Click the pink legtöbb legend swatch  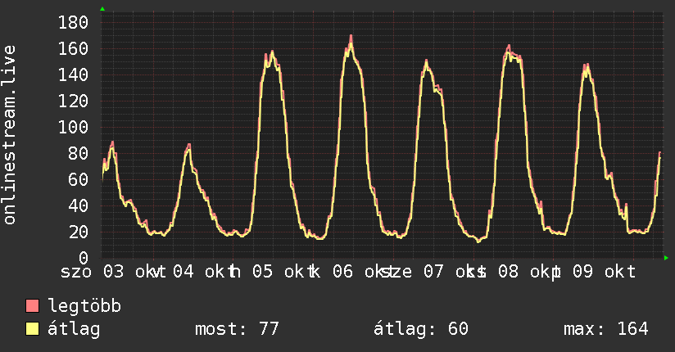32,305
